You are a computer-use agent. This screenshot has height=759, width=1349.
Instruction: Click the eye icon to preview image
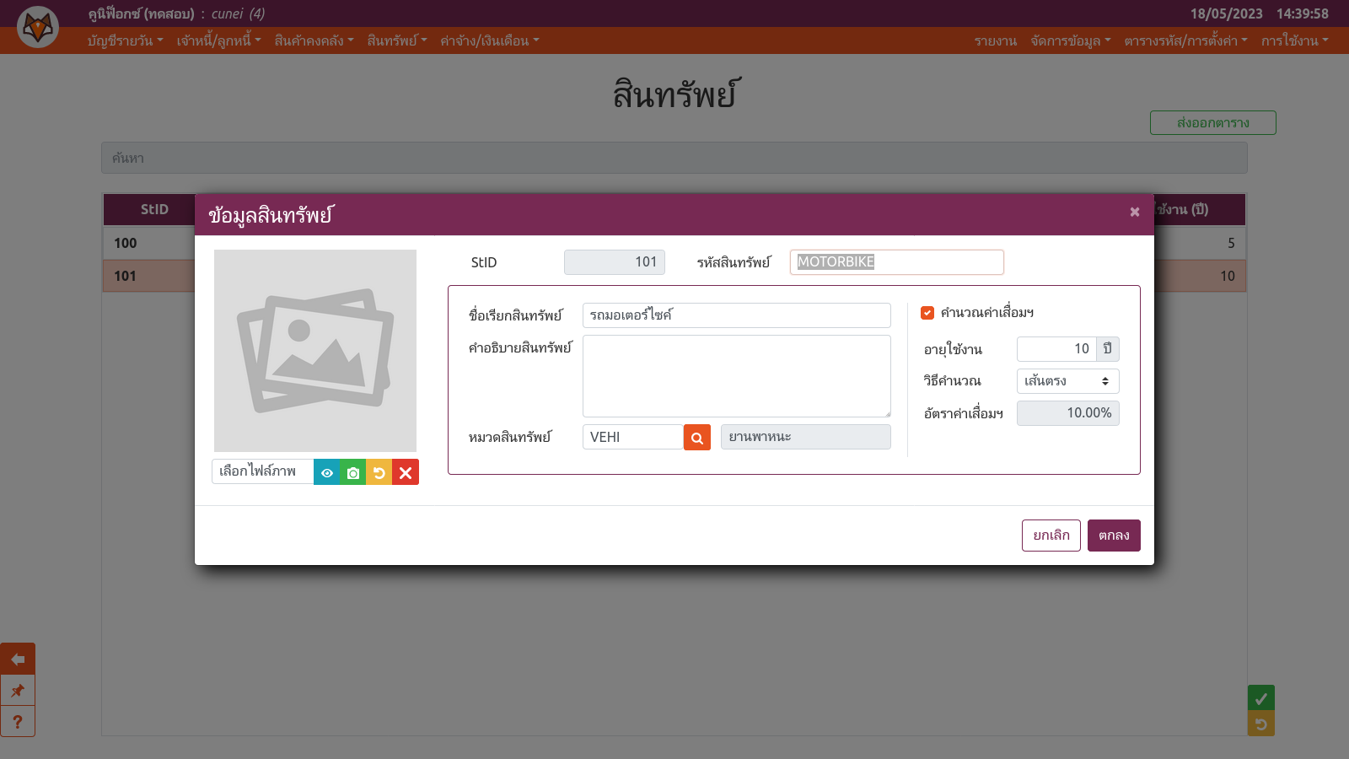[x=327, y=472]
